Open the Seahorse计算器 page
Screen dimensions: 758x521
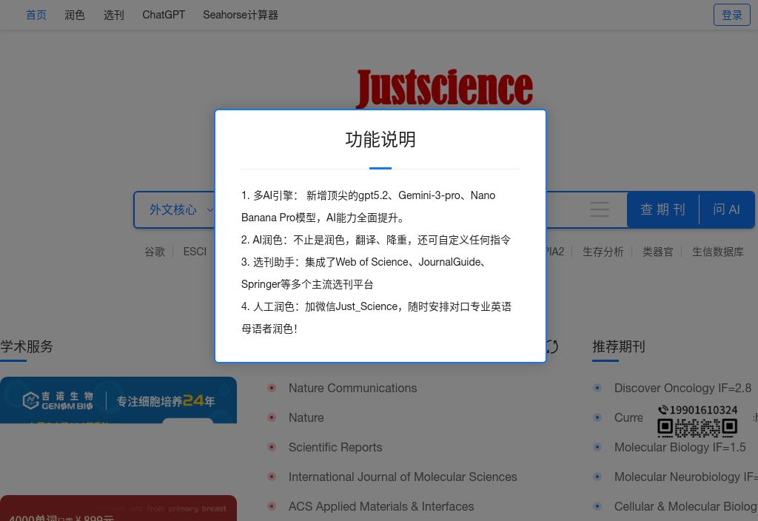pos(240,15)
